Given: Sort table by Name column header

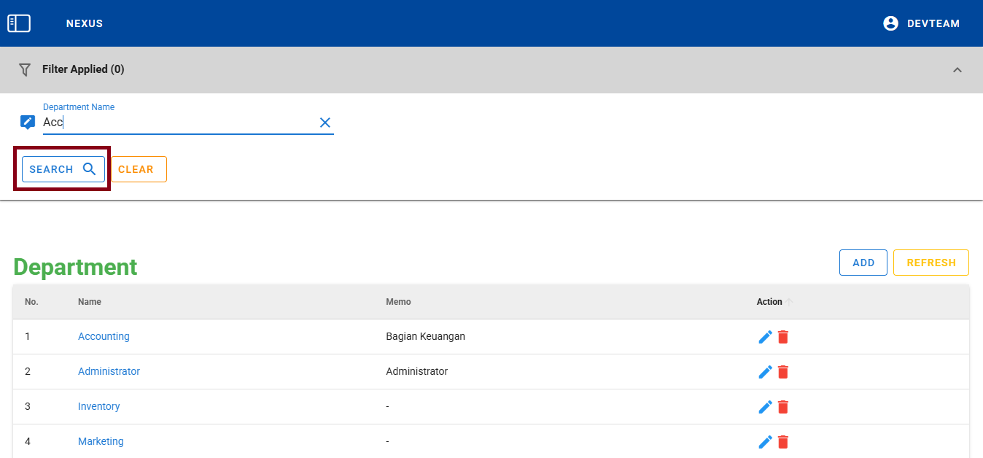Looking at the screenshot, I should coord(90,302).
